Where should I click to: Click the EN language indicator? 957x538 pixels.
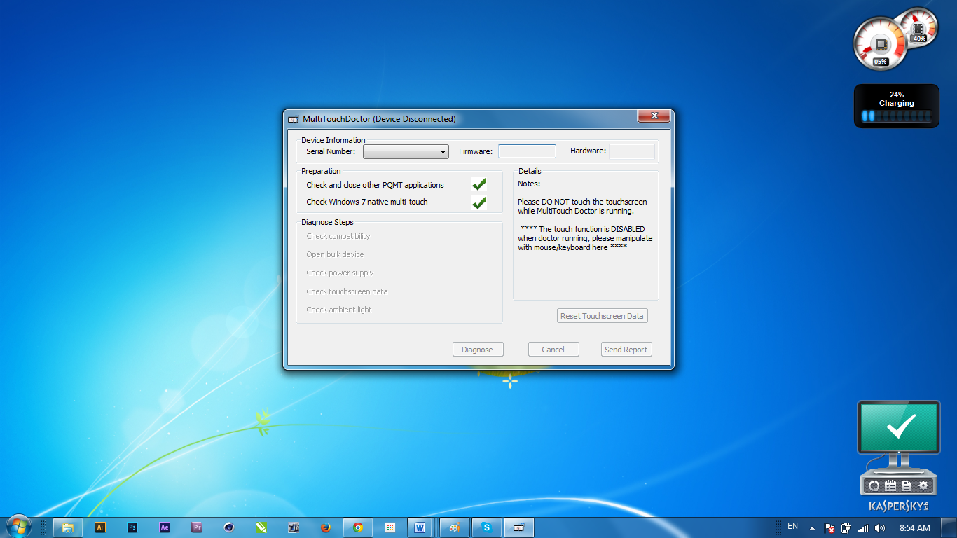pos(793,526)
